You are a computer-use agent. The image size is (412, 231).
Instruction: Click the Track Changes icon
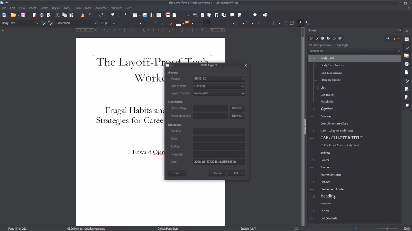click(239, 15)
